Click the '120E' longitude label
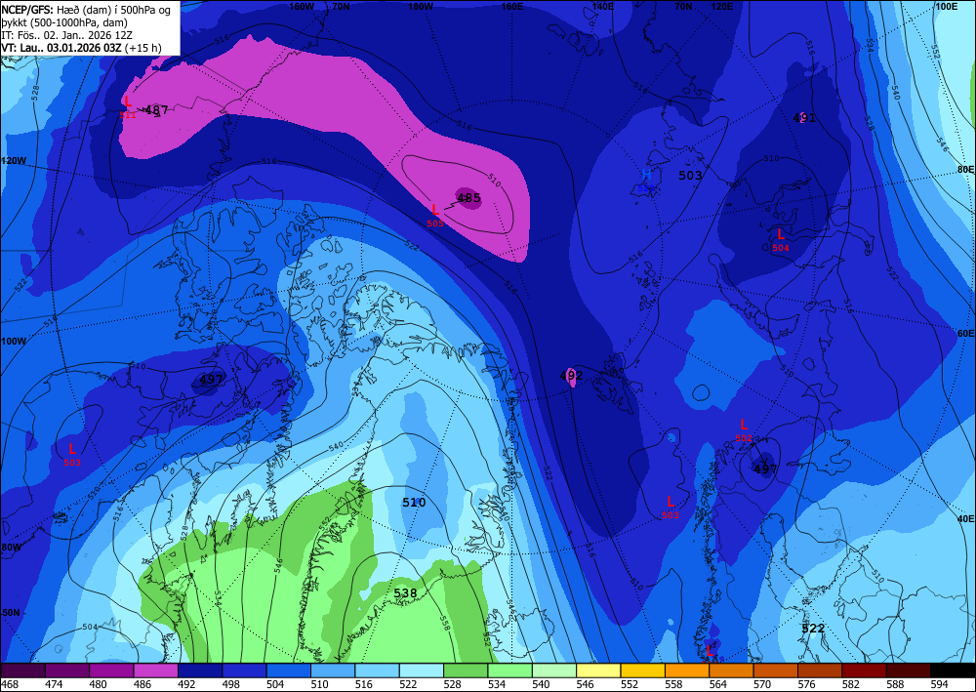The width and height of the screenshot is (976, 692). click(x=722, y=6)
